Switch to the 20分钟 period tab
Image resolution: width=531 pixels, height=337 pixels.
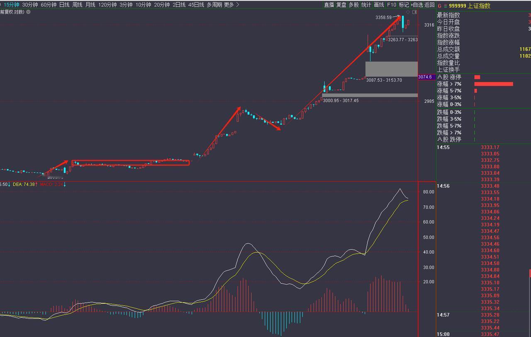(x=162, y=5)
